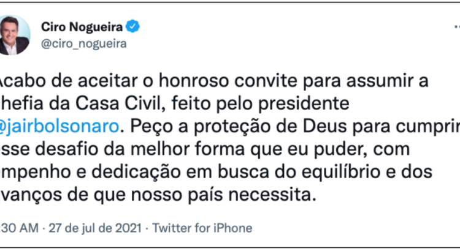Click the blue verified badge icon
Viewport: 460px width, 251px height.
click(134, 28)
